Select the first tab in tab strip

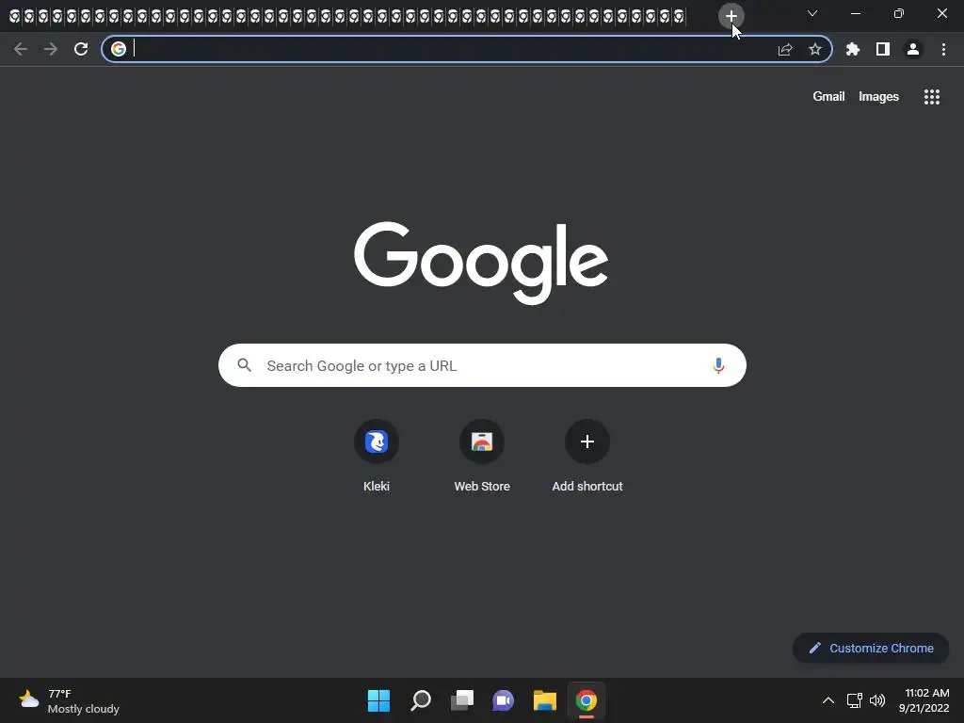[14, 16]
